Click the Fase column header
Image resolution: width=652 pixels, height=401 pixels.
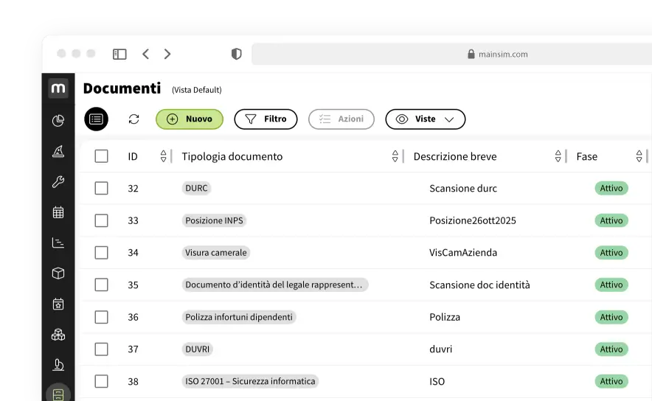(586, 157)
